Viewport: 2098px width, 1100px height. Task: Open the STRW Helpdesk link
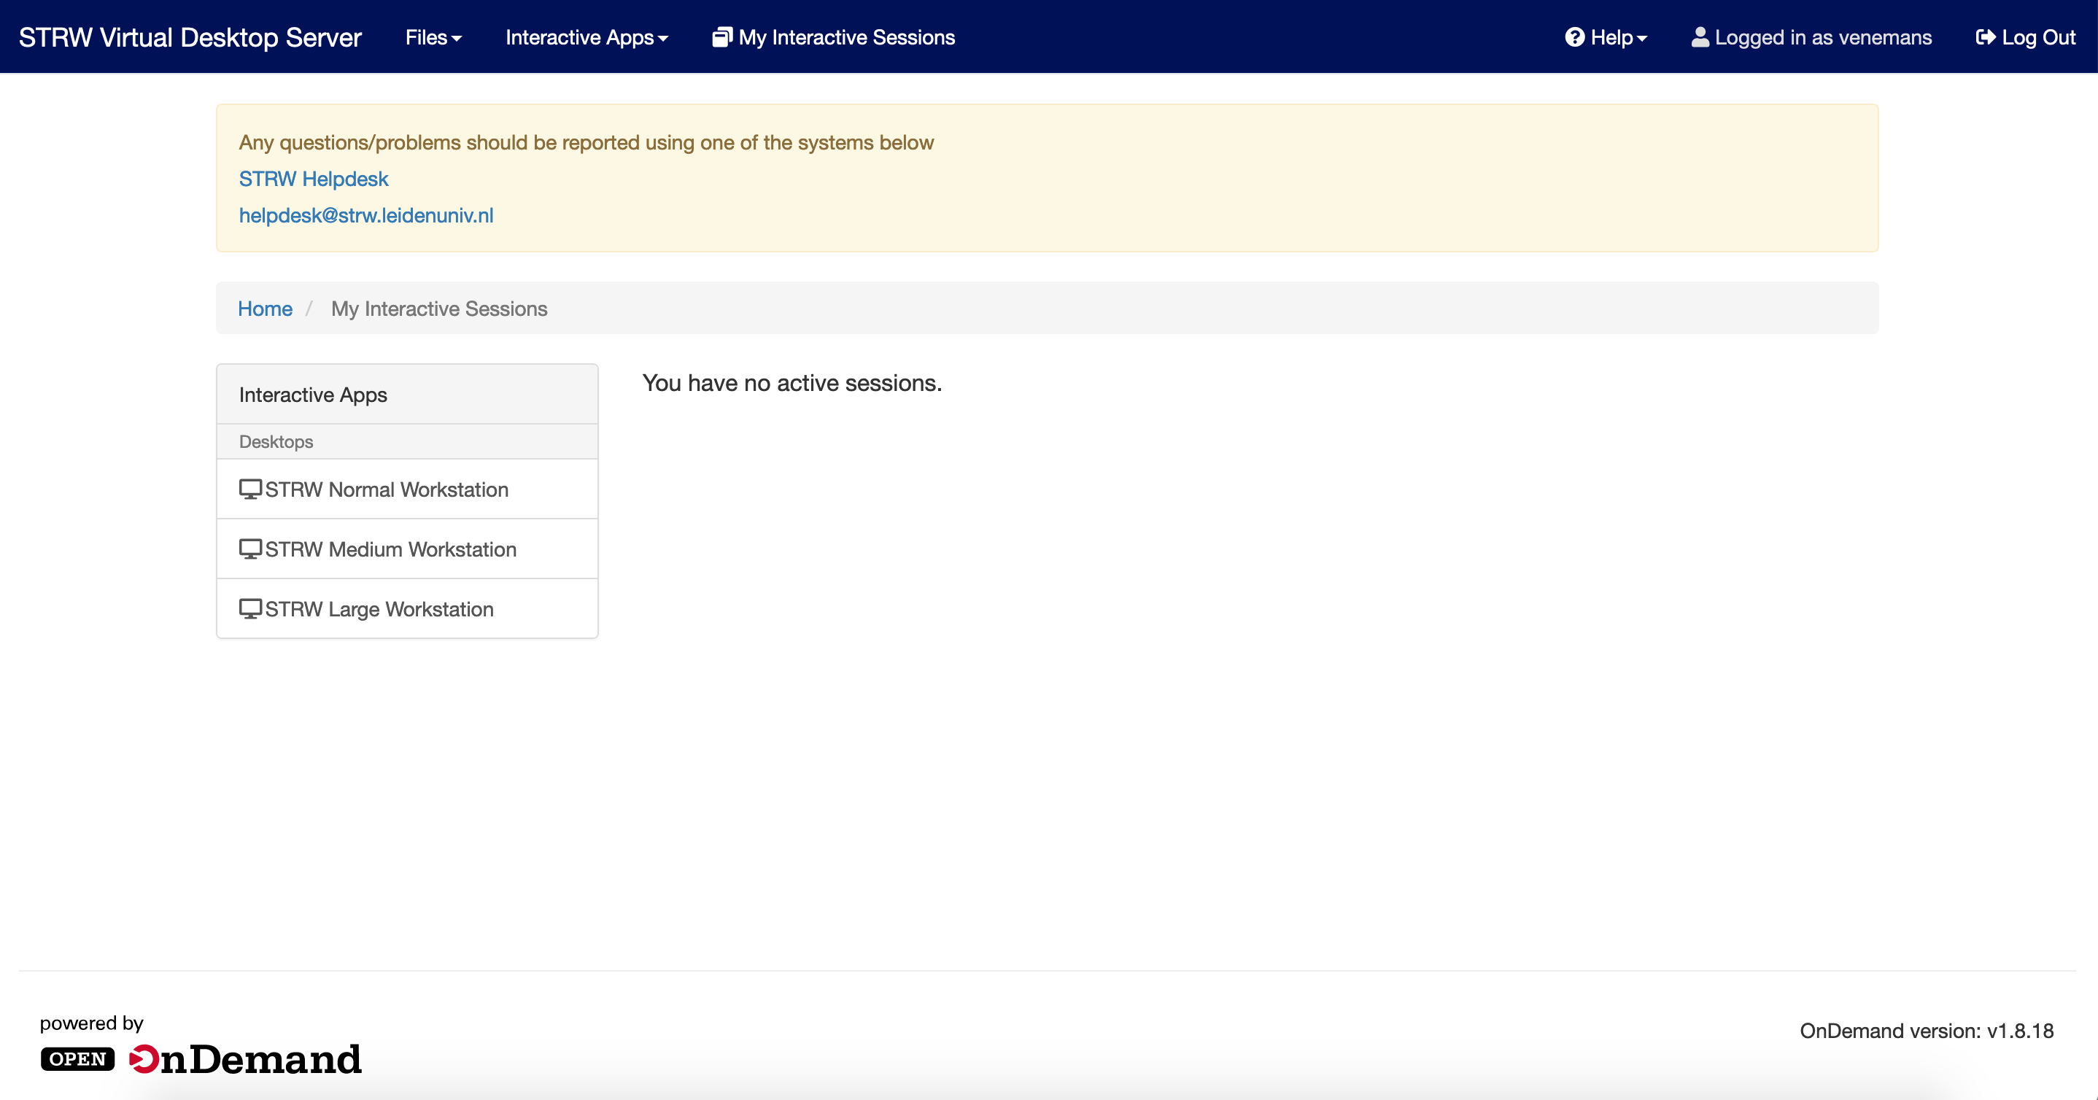pos(314,179)
